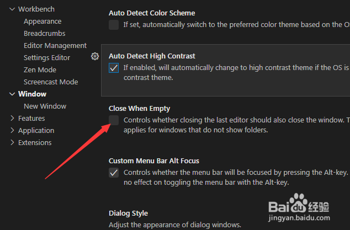Open the Appearance settings category
Screen dimensions: 350x230
pyautogui.click(x=43, y=22)
